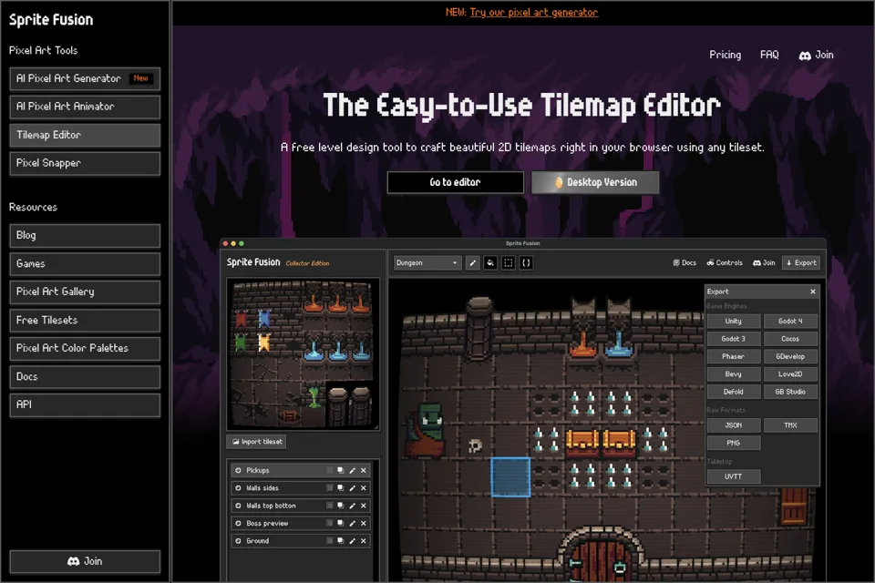Open the Export dropdown button in editor
The width and height of the screenshot is (875, 583).
[801, 262]
